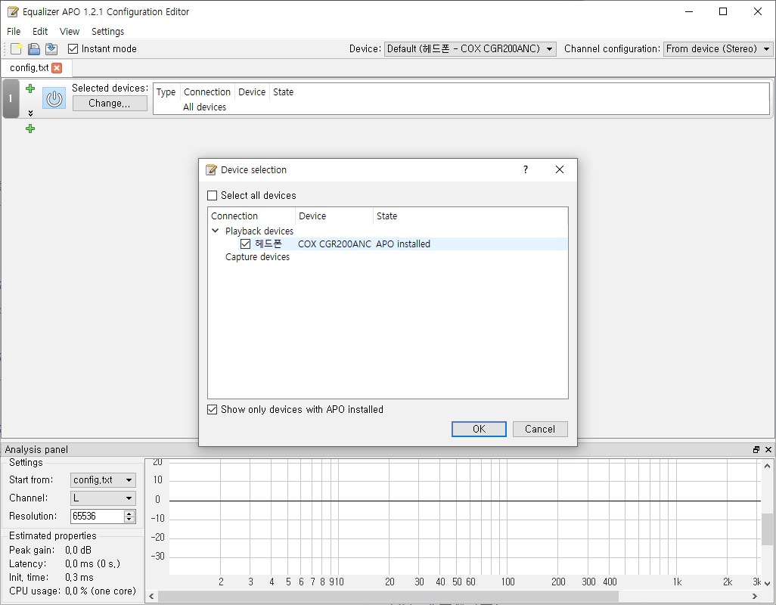The height and width of the screenshot is (605, 776).
Task: Click the "Peak gain:" value 0,0 dB
Action: tap(78, 550)
